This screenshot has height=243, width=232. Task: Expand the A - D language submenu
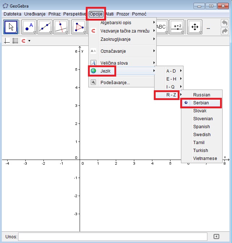point(169,71)
